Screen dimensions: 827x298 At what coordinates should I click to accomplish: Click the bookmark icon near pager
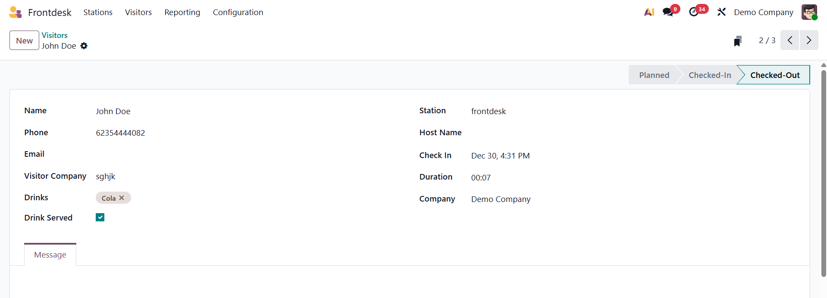[738, 41]
